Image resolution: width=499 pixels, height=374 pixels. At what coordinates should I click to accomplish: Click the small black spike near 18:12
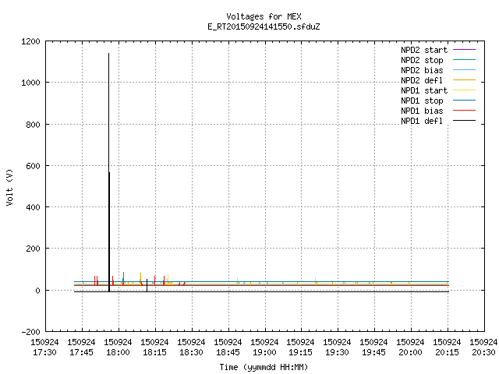pyautogui.click(x=147, y=285)
